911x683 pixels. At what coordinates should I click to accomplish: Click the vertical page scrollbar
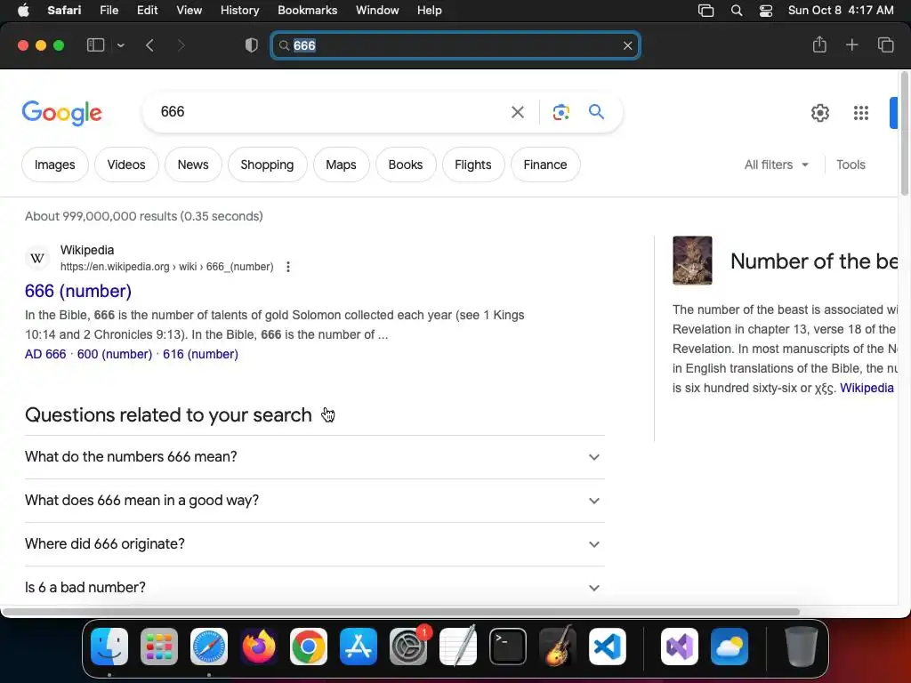click(905, 133)
